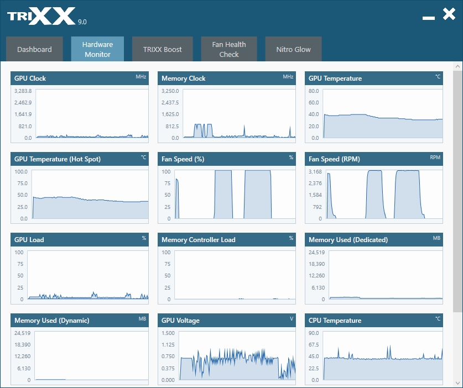Click the CPU Temperature graph
This screenshot has height=388, width=463.
(383, 355)
